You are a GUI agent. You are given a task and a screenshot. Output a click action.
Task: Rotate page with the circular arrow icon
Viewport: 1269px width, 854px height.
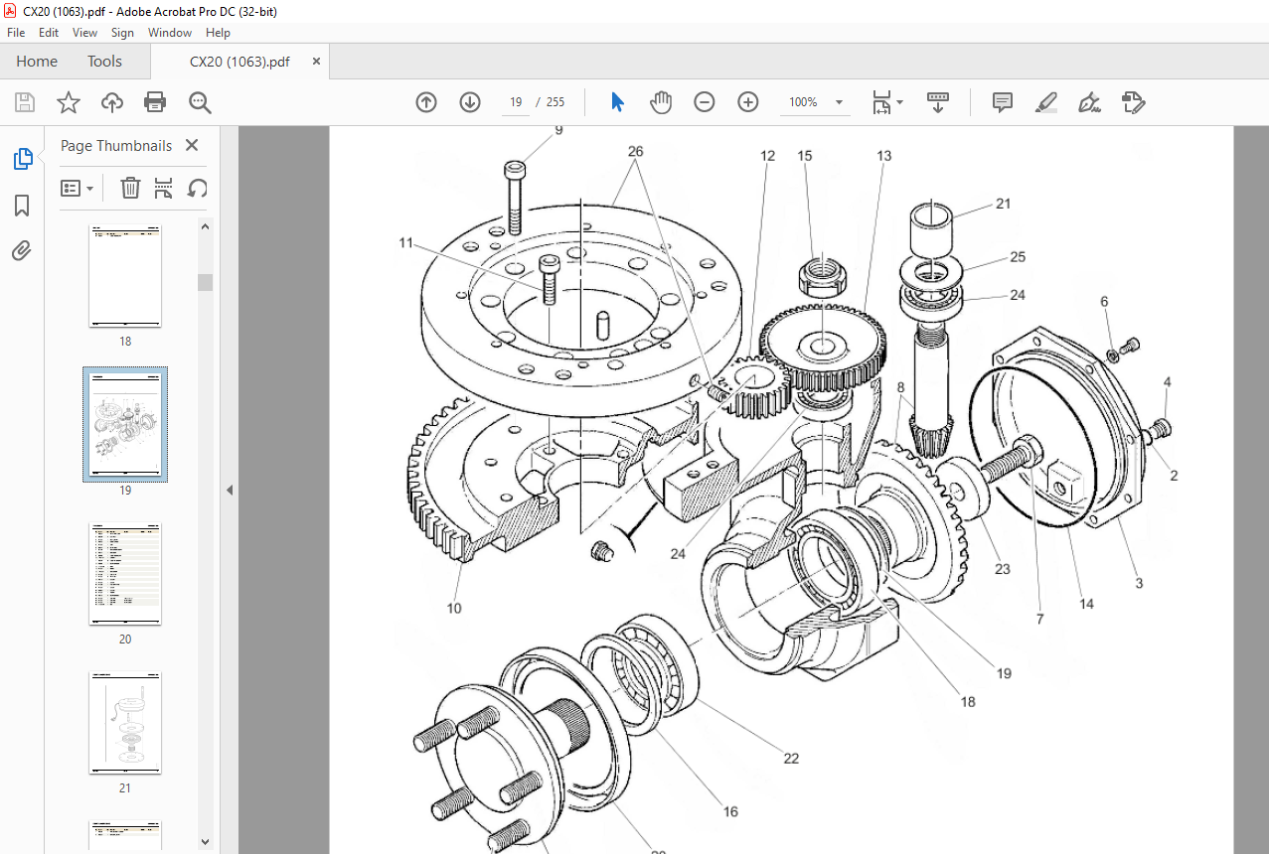(198, 188)
